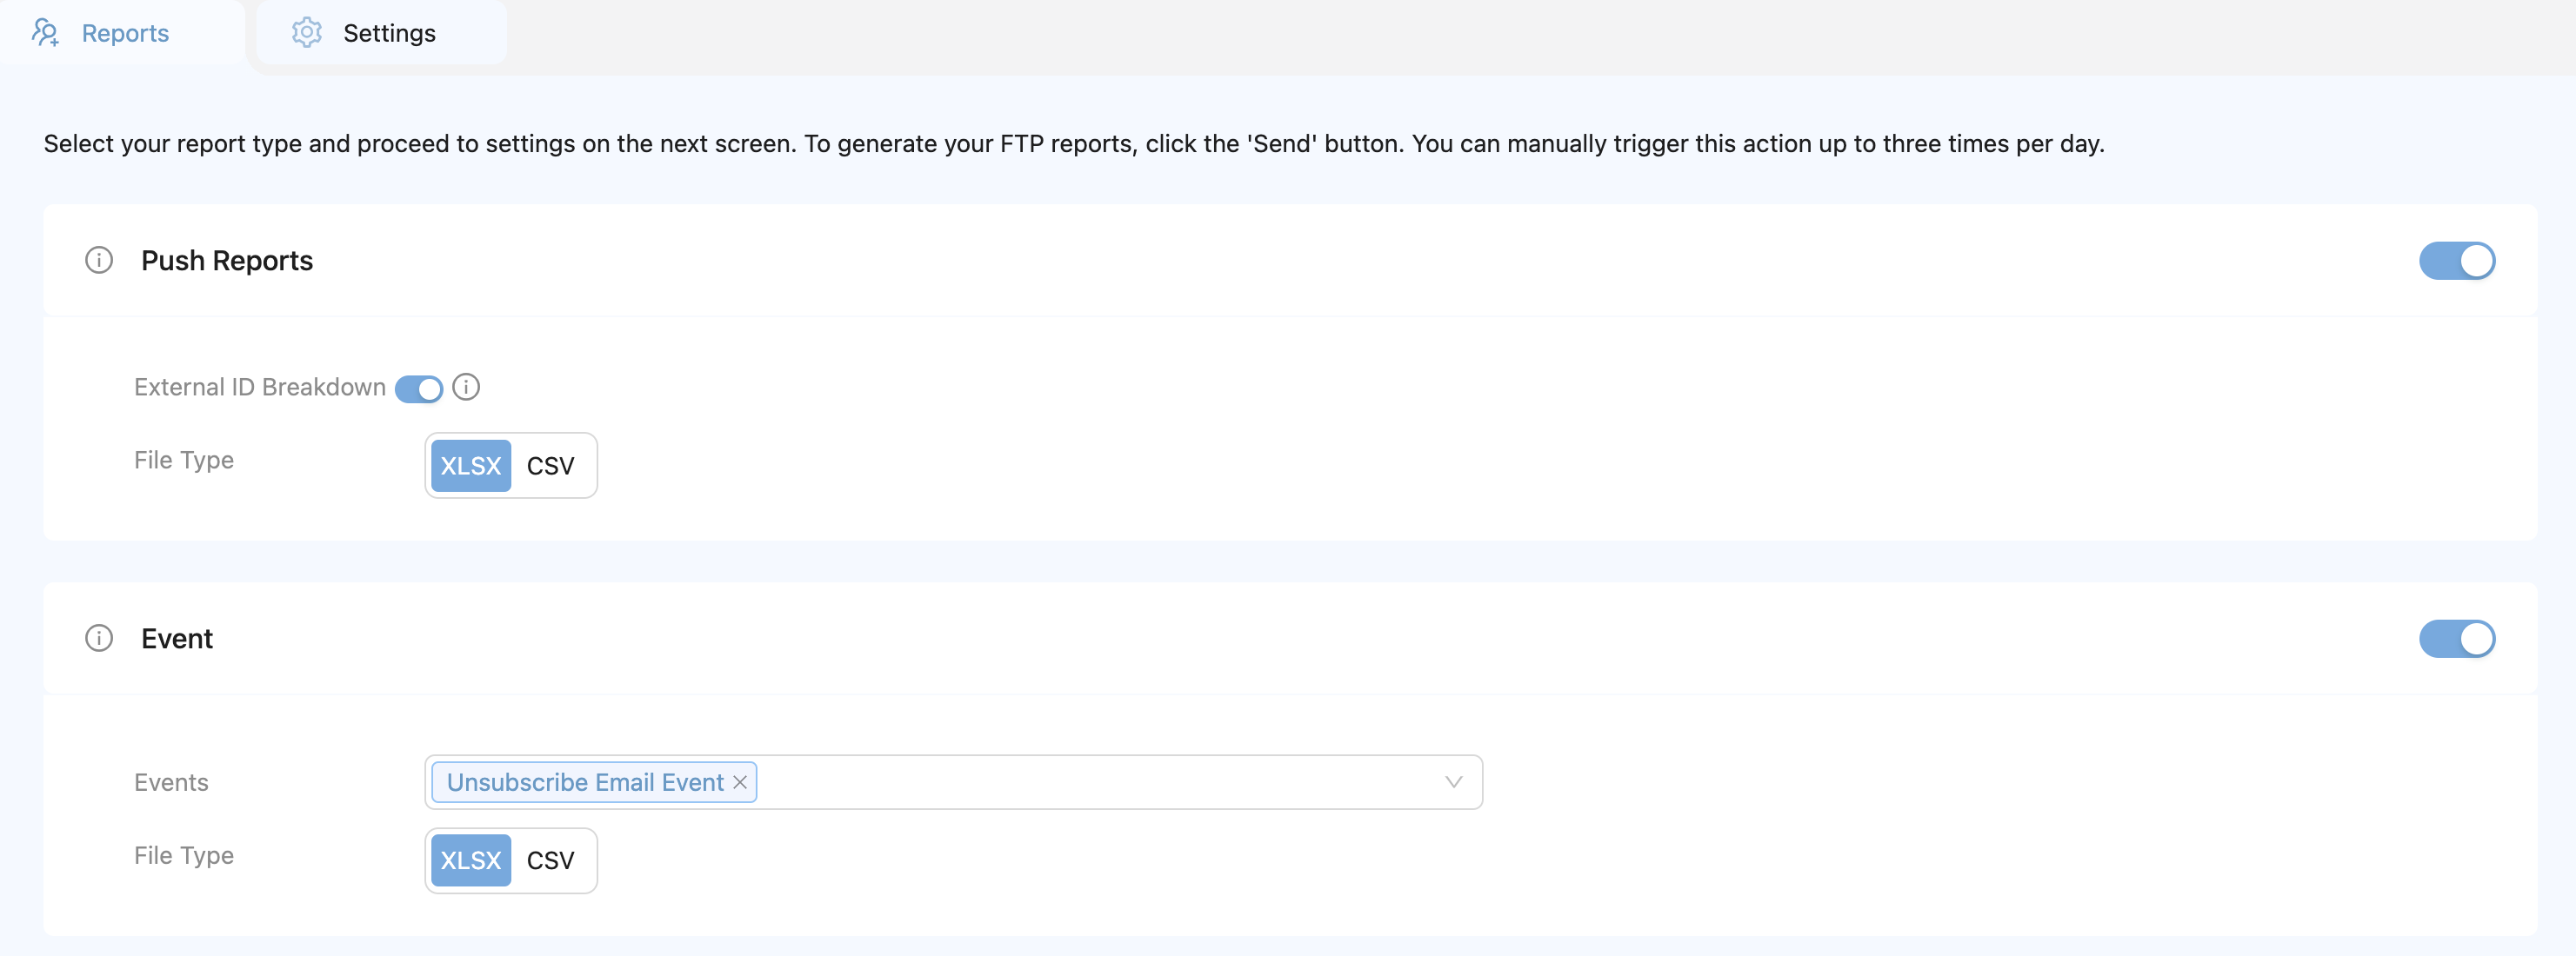Turn off External ID Breakdown toggle
Screen dimensions: 2576x956
coord(418,388)
